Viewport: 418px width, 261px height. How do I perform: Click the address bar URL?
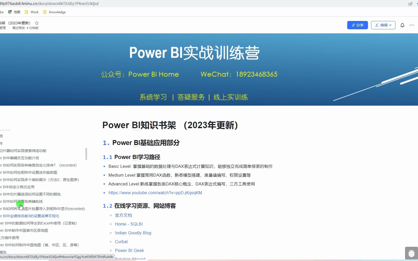point(49,4)
